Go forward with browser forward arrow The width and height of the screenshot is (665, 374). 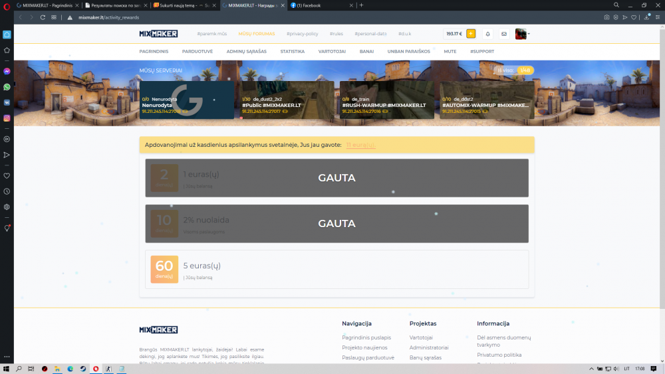tap(31, 17)
